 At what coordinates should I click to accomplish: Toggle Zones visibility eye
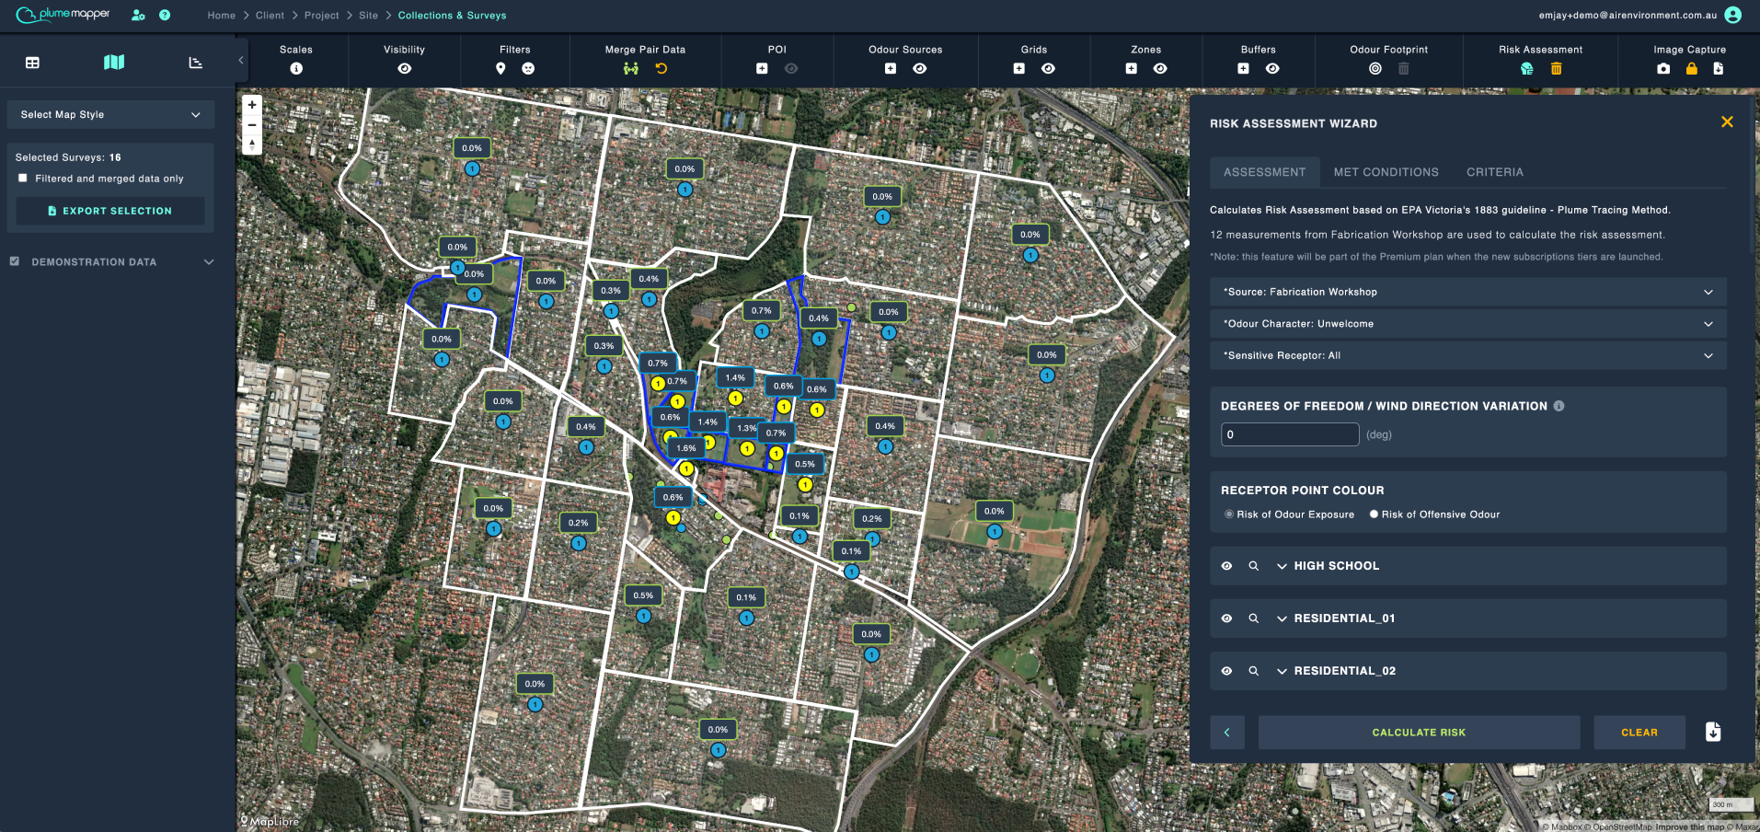tap(1160, 69)
